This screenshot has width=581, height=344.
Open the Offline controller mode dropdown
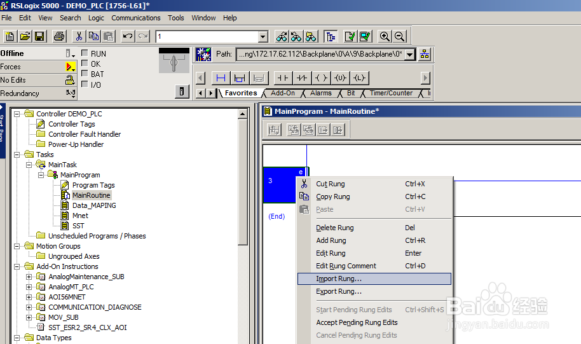[x=70, y=54]
